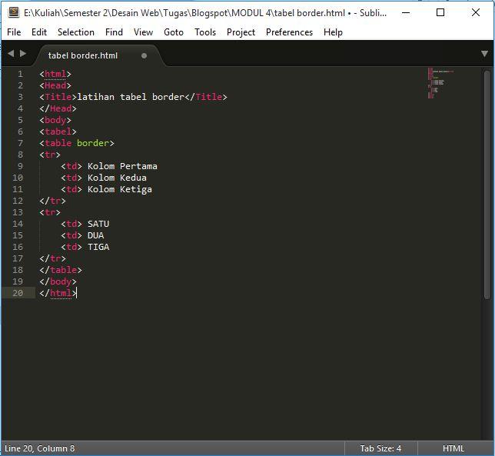
Task: Click the vertical scrollbar thumb
Action: pyautogui.click(x=487, y=185)
